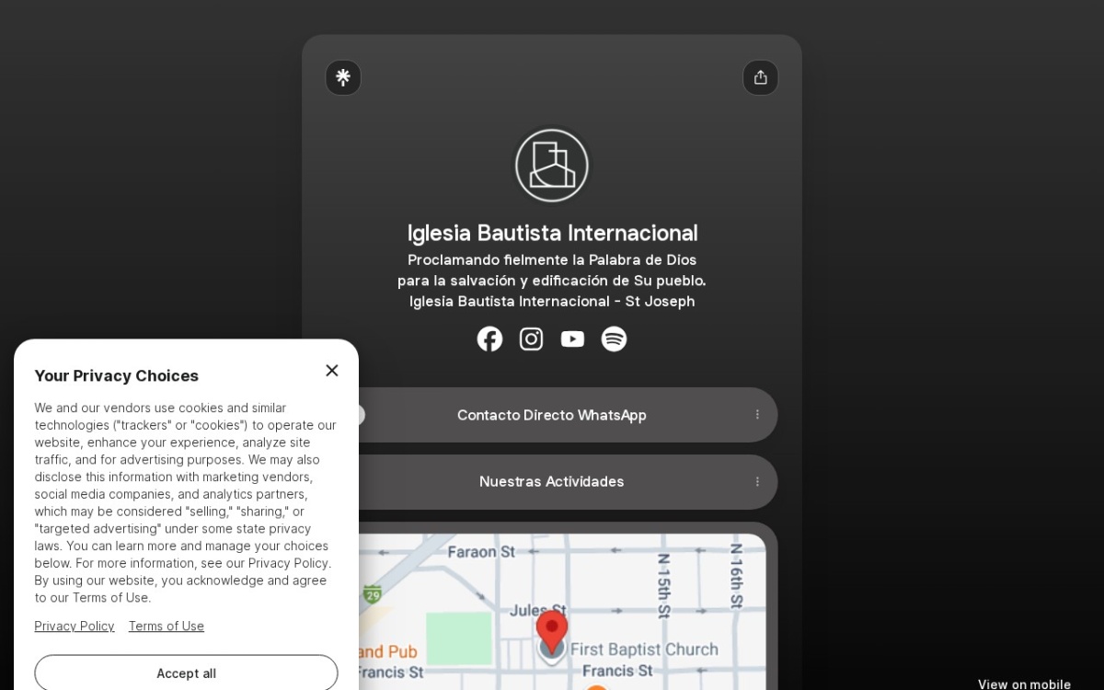Click the Route 29 shield on map
The height and width of the screenshot is (690, 1104).
[x=372, y=593]
